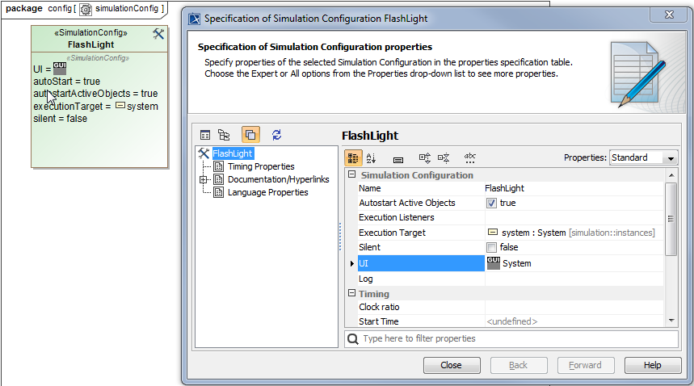
Task: Click the <undefined> Start Time value
Action: coord(511,321)
